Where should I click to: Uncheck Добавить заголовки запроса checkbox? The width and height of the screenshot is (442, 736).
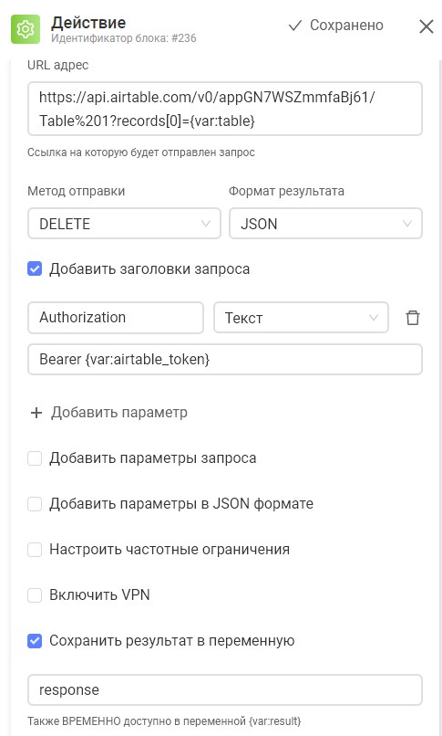[x=35, y=269]
